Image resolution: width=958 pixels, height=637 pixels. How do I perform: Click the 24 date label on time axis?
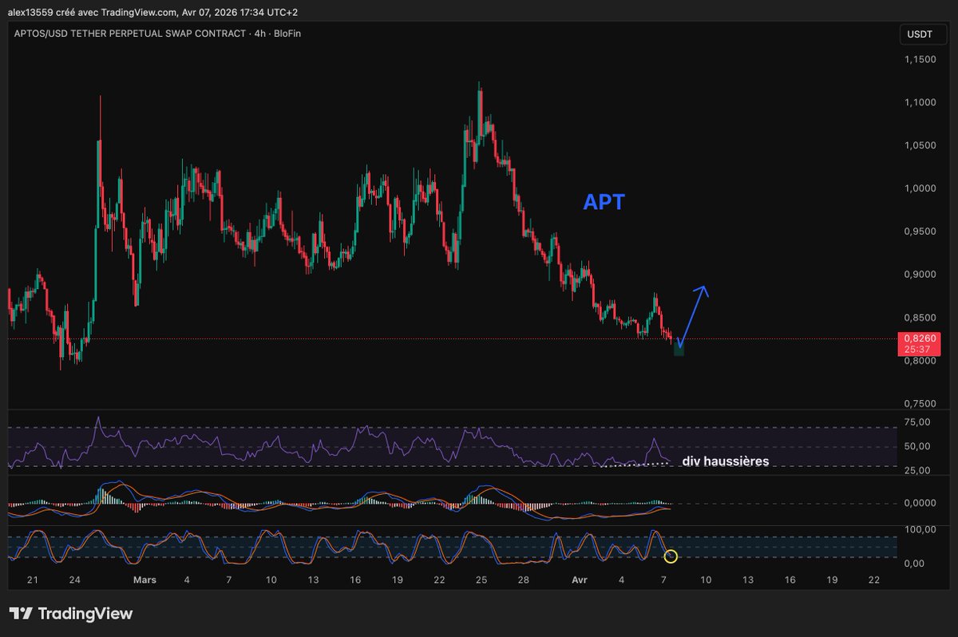tap(73, 580)
